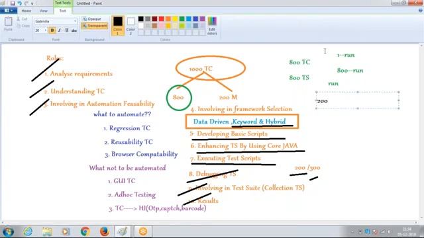
Task: Click the text 'Data Driven' on canvas
Action: pos(211,122)
